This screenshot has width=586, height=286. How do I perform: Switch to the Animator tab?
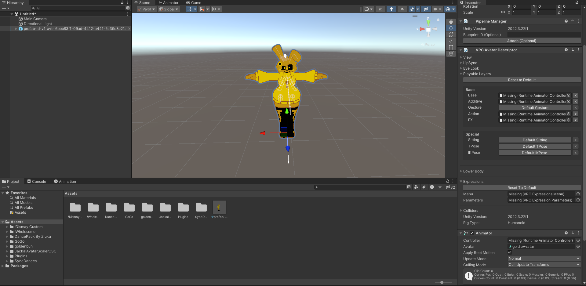168,2
